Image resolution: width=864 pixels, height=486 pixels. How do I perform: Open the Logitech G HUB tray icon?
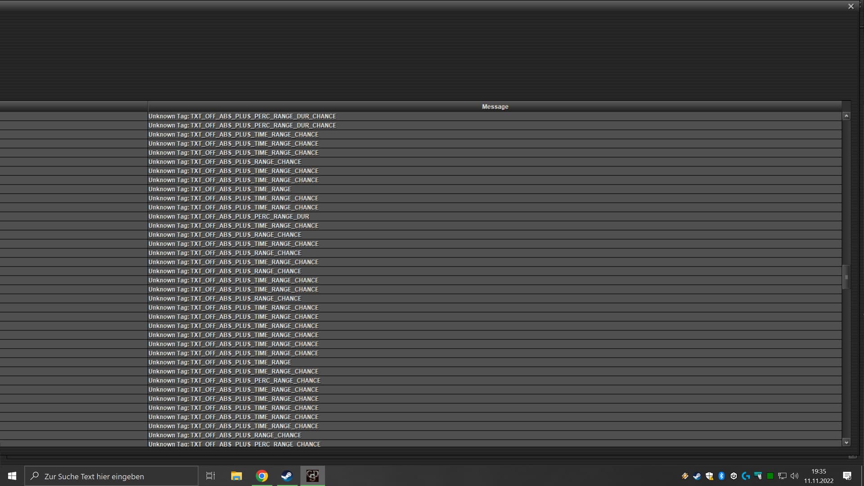(x=746, y=476)
